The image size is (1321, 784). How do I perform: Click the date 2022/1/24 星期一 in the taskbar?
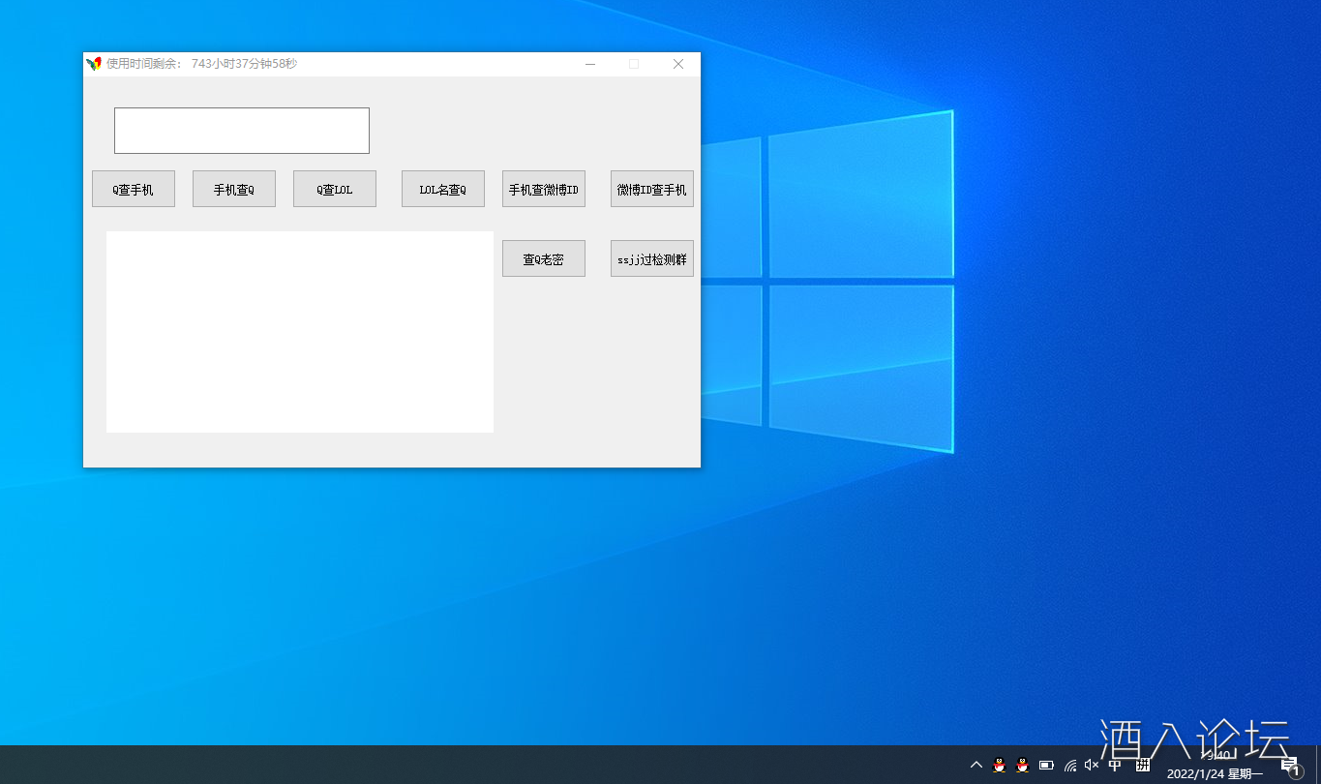coord(1215,773)
